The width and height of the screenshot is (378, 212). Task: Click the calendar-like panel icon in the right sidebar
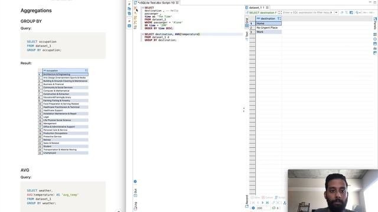click(375, 44)
